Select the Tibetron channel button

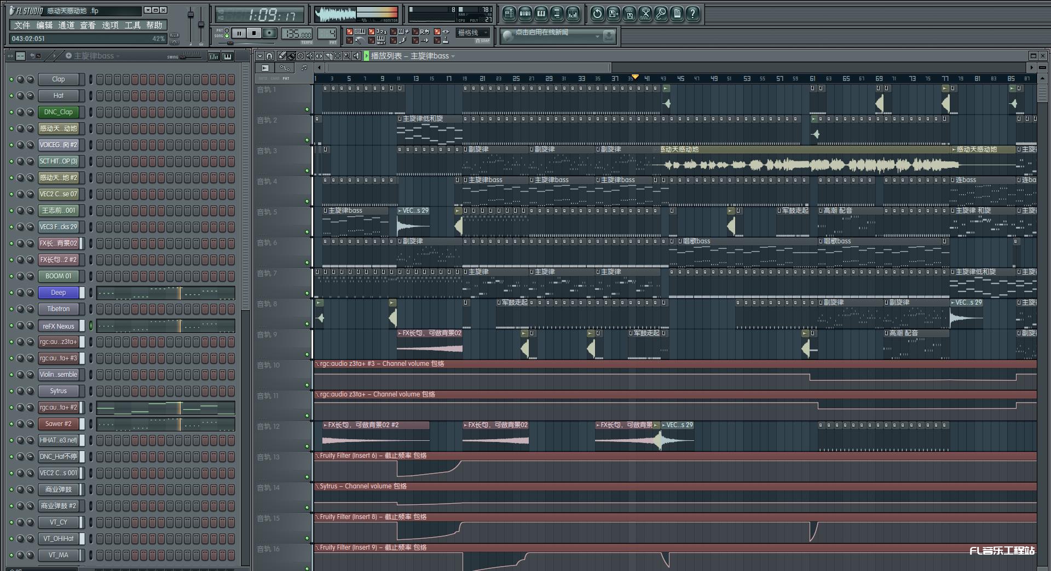coord(59,309)
